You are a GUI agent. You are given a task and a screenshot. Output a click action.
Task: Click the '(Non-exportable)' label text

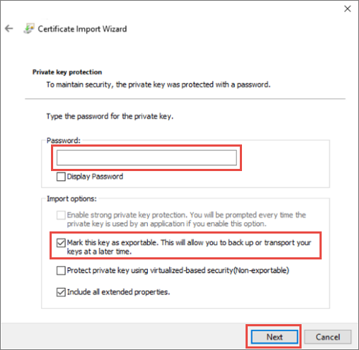pos(261,270)
